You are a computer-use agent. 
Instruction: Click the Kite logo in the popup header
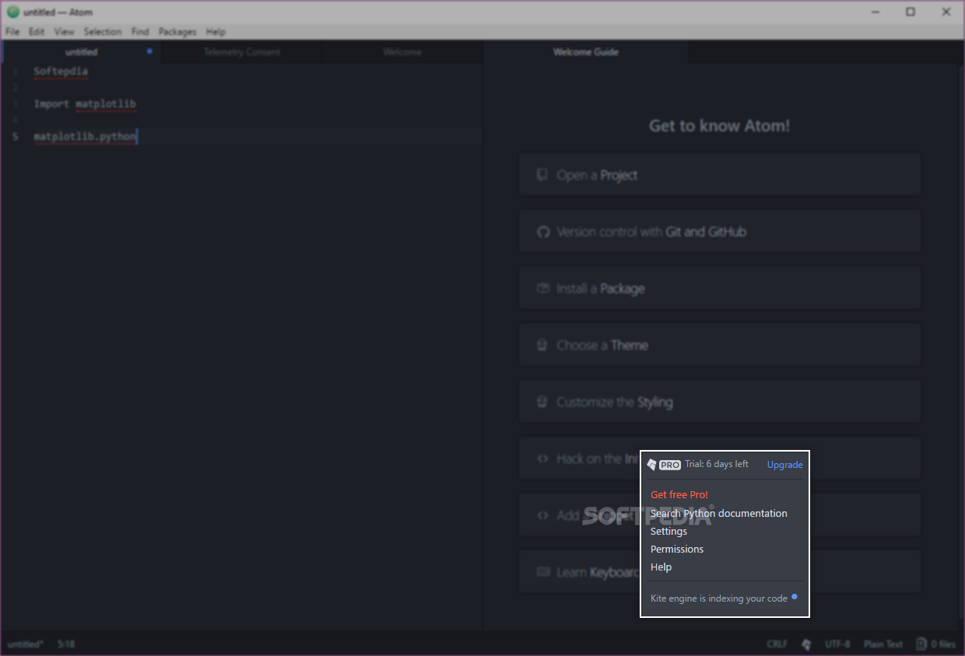pyautogui.click(x=651, y=465)
